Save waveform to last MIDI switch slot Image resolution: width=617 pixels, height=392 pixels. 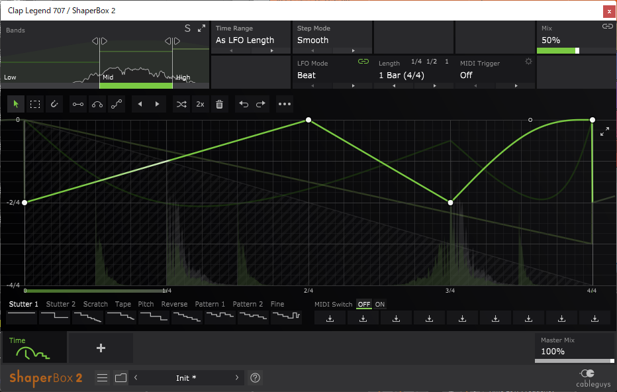[x=594, y=318]
